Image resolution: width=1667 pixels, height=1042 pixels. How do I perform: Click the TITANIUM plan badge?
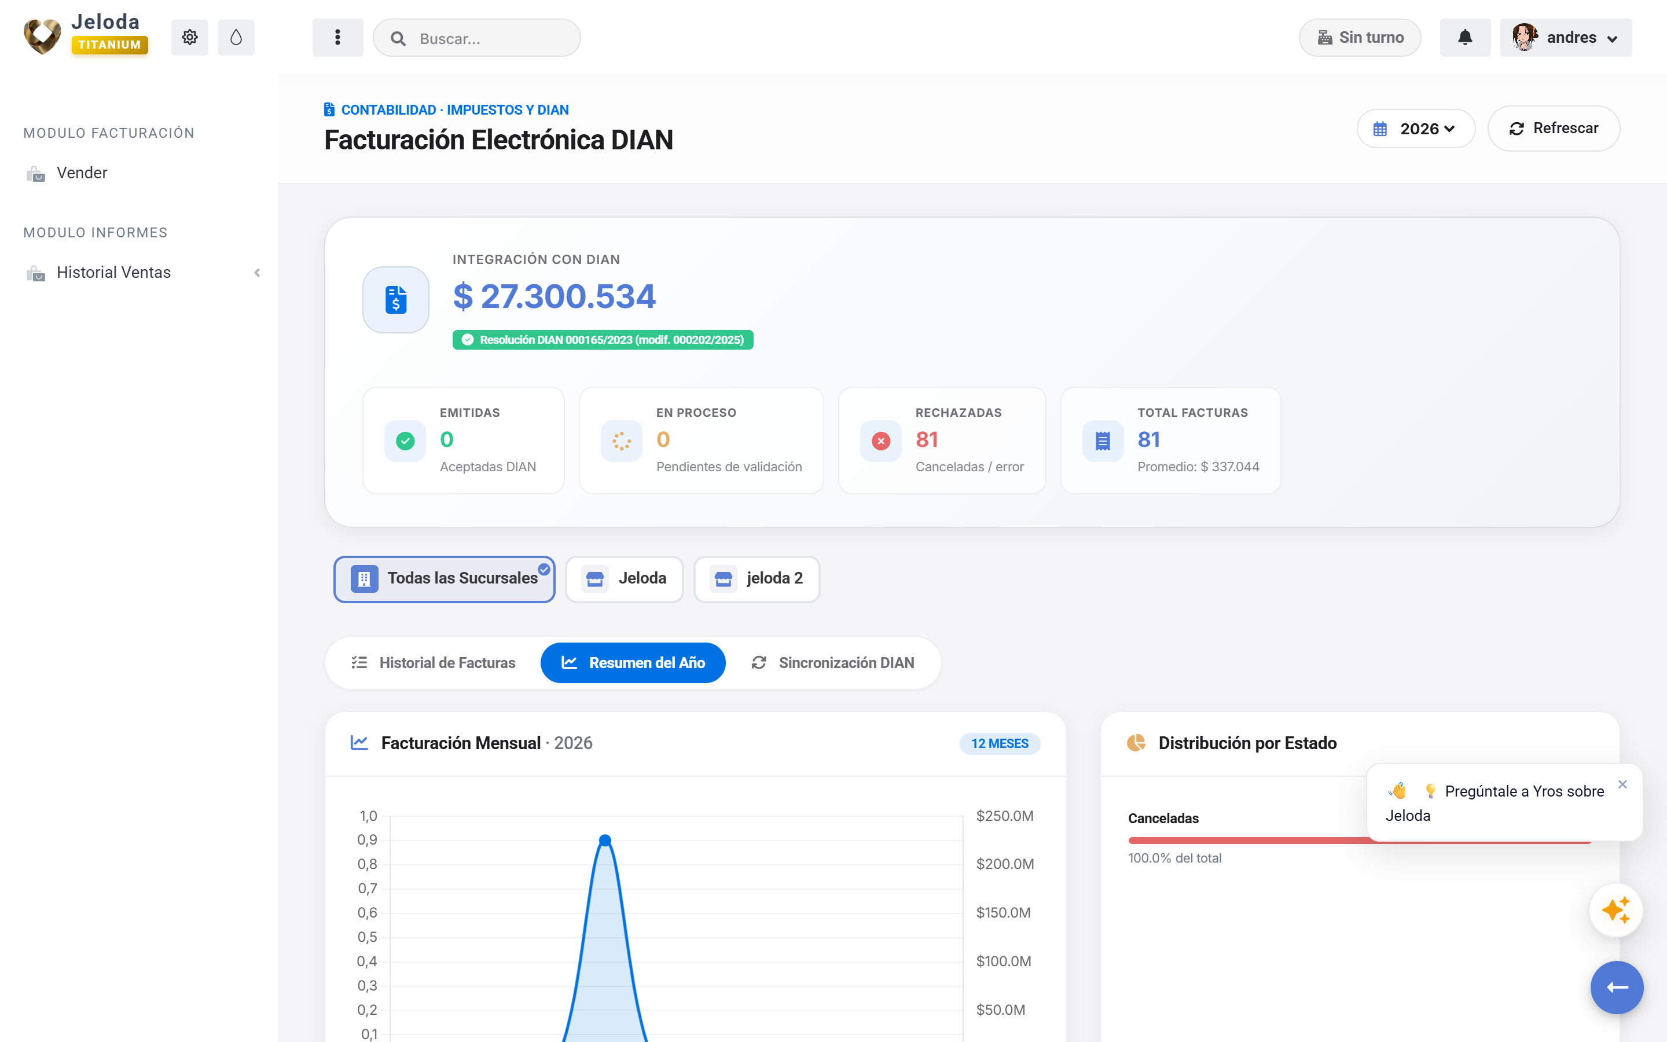pyautogui.click(x=109, y=45)
